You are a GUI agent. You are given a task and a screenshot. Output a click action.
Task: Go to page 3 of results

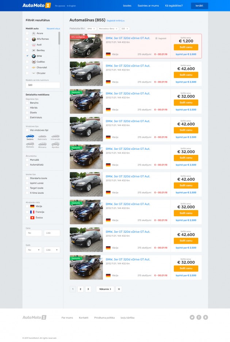[x=88, y=289]
